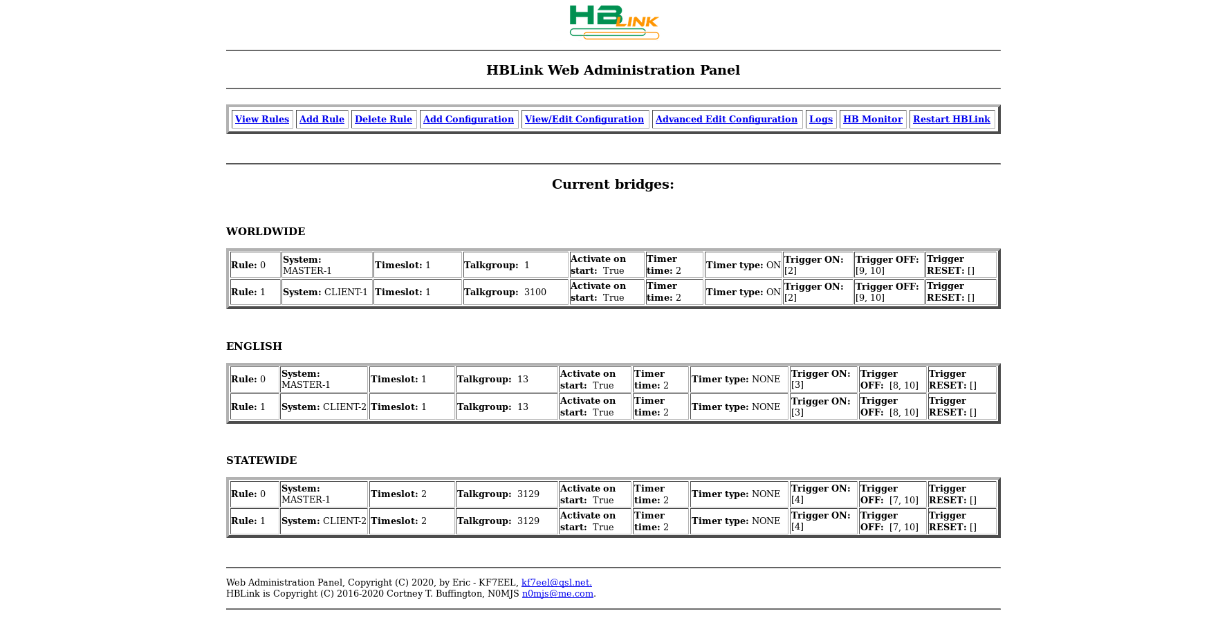Image resolution: width=1209 pixels, height=625 pixels.
Task: Select the ENGLISH bridge title
Action: point(254,346)
